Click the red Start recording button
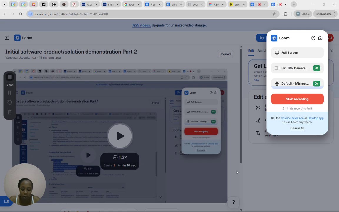Image resolution: width=339 pixels, height=212 pixels. click(297, 99)
